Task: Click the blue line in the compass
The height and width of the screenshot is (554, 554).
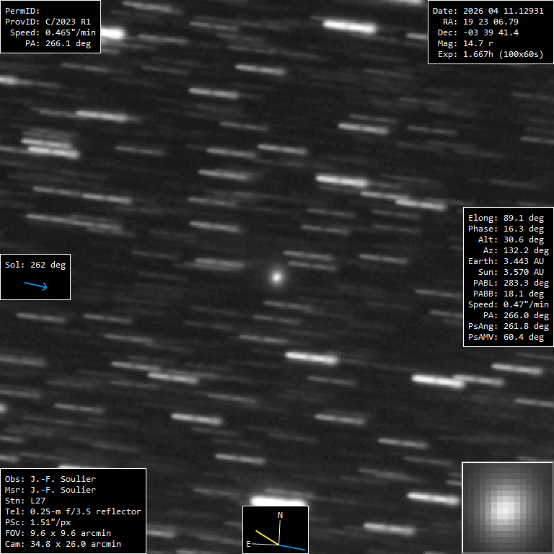Action: point(293,548)
